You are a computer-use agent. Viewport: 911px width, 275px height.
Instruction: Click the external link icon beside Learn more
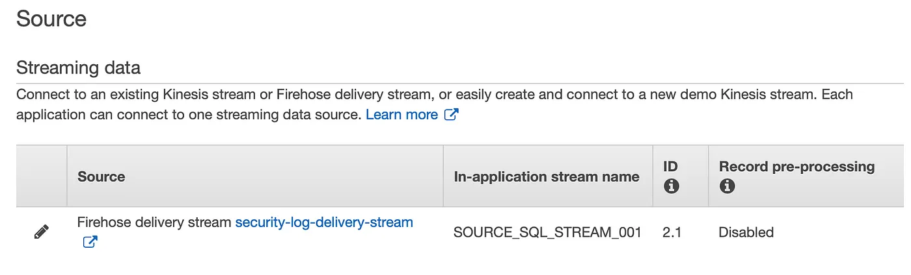click(x=451, y=115)
